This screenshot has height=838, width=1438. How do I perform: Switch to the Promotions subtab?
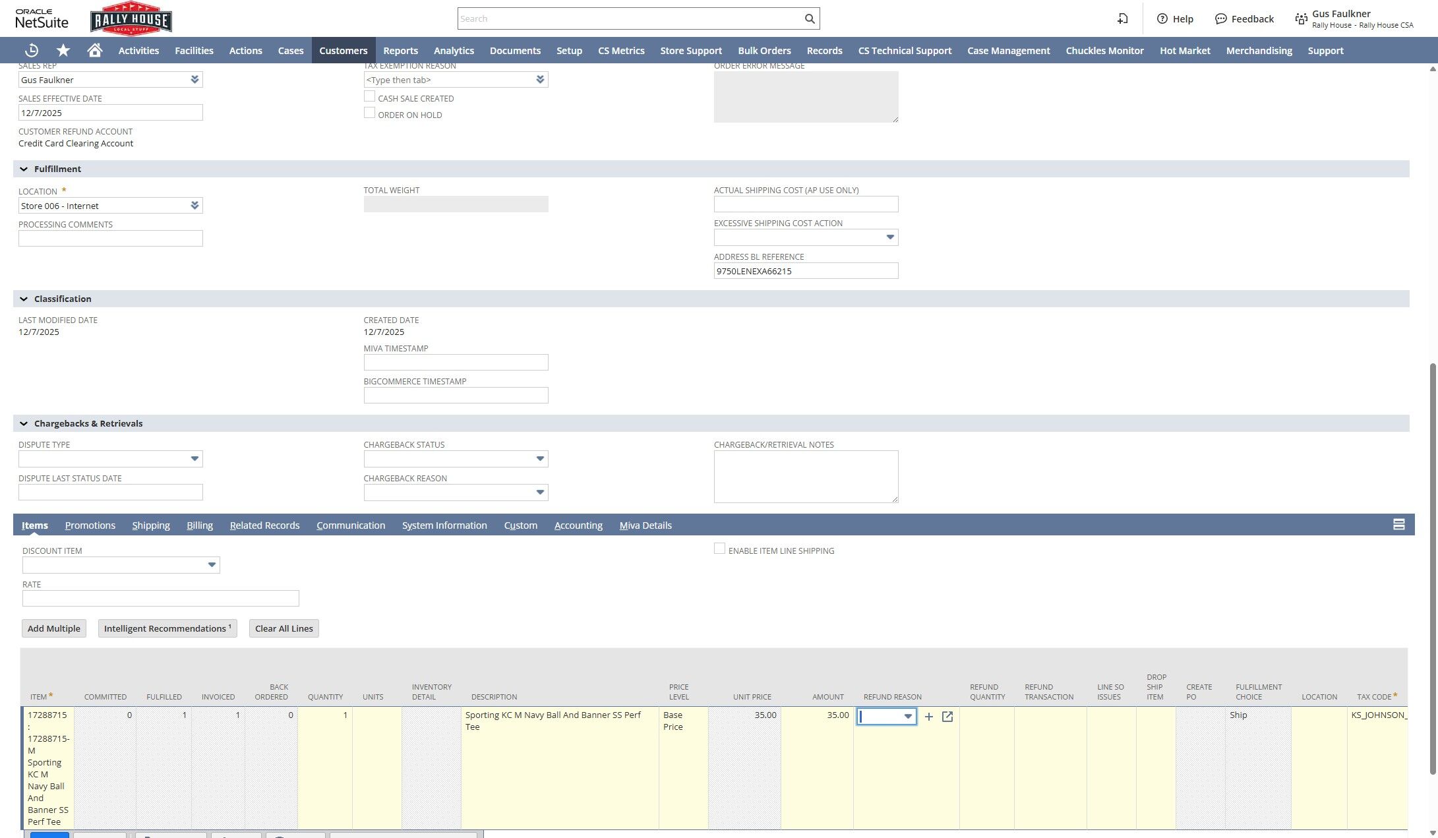coord(90,525)
